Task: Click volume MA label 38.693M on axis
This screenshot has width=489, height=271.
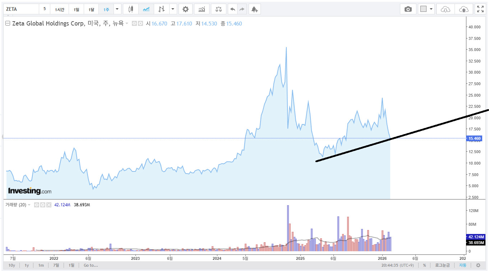Action: (x=475, y=243)
